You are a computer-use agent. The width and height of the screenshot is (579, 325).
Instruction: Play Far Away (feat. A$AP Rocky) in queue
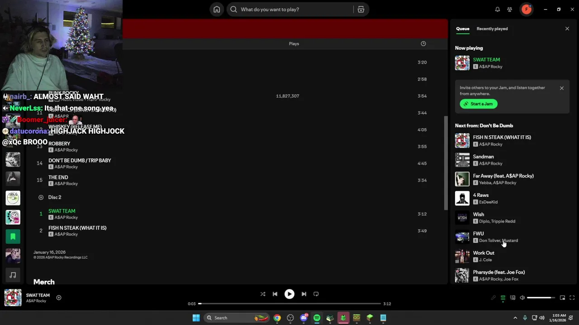coord(512,179)
